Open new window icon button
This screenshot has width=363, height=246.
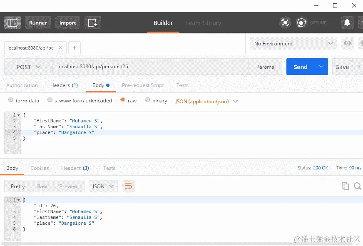[x=92, y=22]
